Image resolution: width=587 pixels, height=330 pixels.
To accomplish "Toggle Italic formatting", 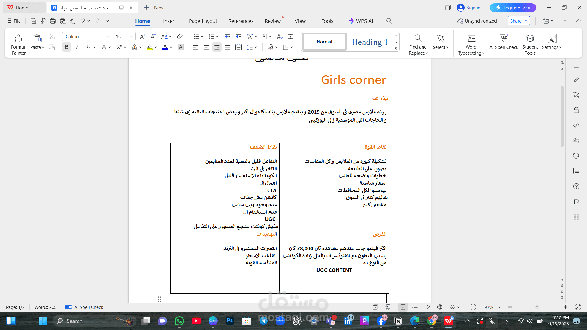I will click(77, 47).
